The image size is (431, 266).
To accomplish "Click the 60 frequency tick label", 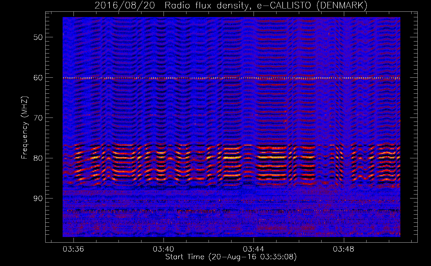I will (38, 78).
